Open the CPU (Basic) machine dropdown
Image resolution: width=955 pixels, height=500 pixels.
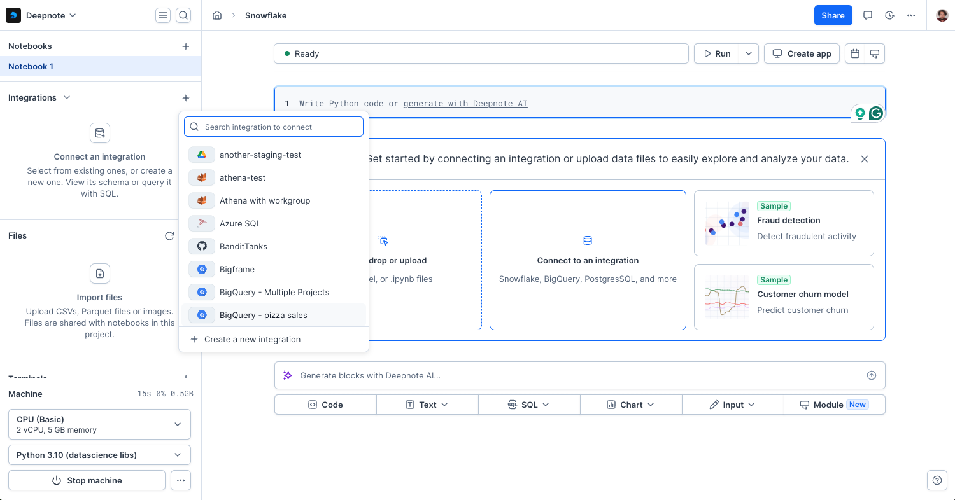(x=99, y=424)
